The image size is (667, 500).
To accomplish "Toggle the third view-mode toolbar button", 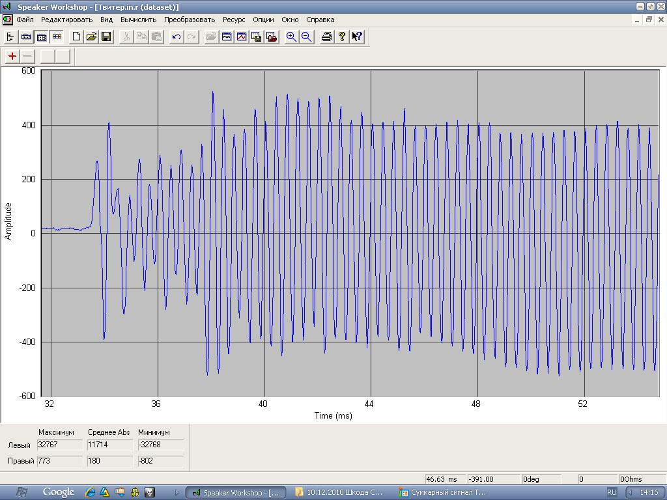I will (41, 36).
